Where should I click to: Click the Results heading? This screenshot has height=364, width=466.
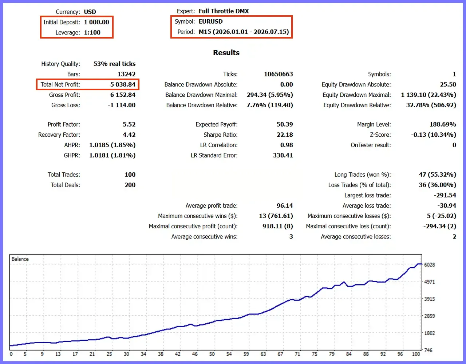tap(226, 53)
